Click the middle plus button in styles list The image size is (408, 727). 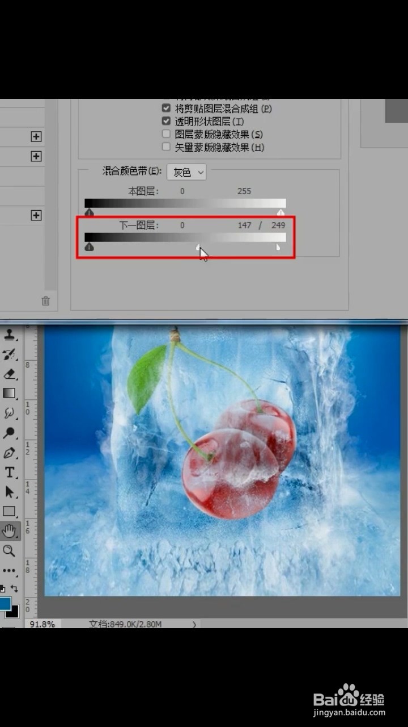[36, 156]
